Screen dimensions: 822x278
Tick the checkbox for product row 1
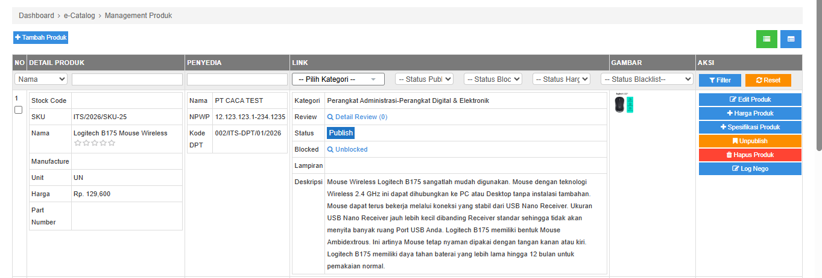pos(18,110)
